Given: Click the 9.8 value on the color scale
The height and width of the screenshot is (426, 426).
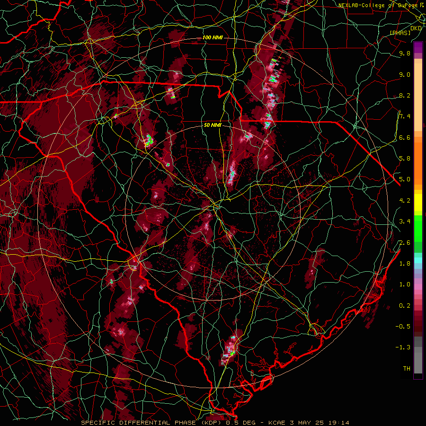Looking at the screenshot, I should (405, 53).
